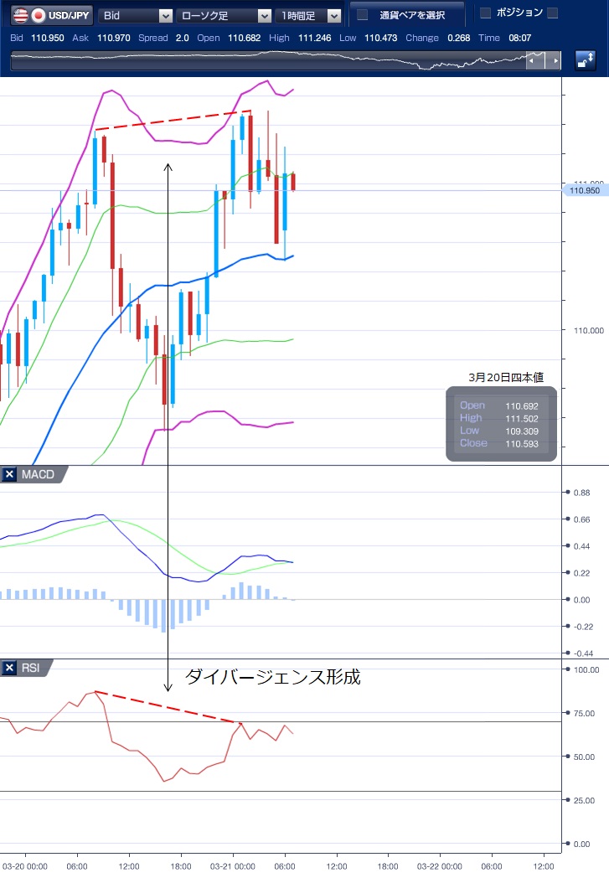Click the chart expand arrows icon
Image resolution: width=609 pixels, height=878 pixels.
586,60
